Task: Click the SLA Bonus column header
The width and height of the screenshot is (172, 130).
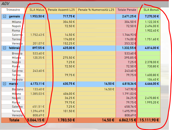Action: pos(151,10)
